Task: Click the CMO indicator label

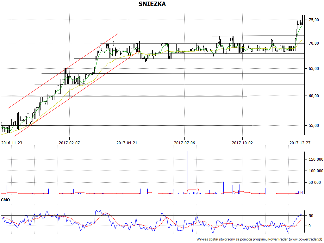Action: click(5, 200)
